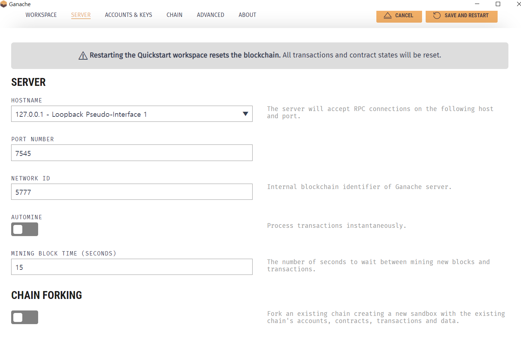
Task: Click the "CHAIN FORKING" heading
Action: coord(47,295)
